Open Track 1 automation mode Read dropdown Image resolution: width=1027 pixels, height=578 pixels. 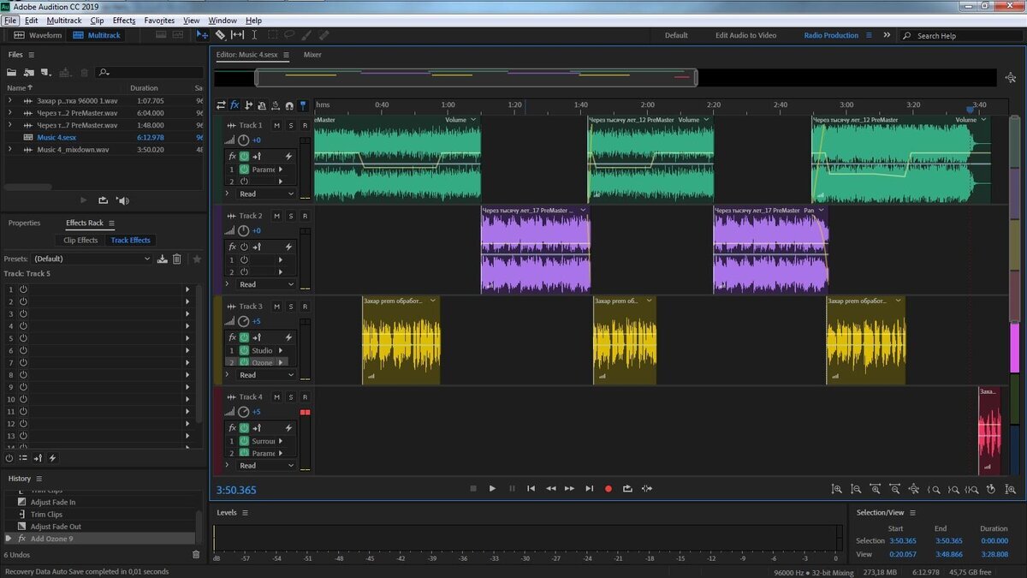(266, 194)
